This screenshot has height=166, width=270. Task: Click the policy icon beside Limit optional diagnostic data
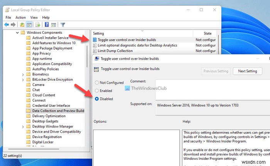pos(94,45)
